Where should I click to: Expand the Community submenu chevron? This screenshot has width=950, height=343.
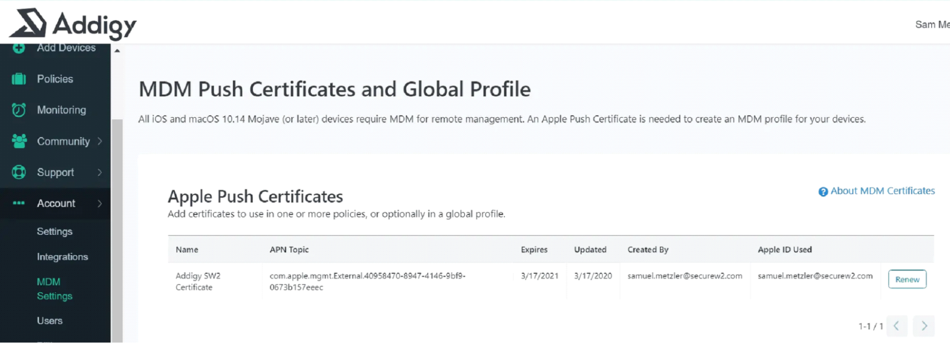pyautogui.click(x=100, y=141)
